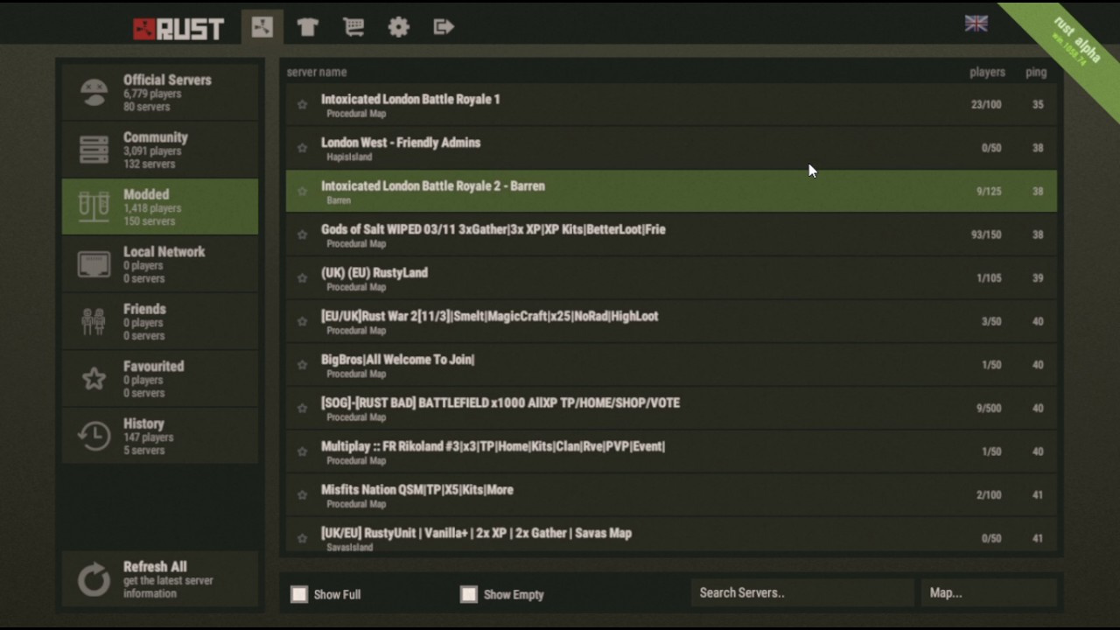Viewport: 1120px width, 630px height.
Task: Select the Local Network category
Action: click(x=160, y=264)
